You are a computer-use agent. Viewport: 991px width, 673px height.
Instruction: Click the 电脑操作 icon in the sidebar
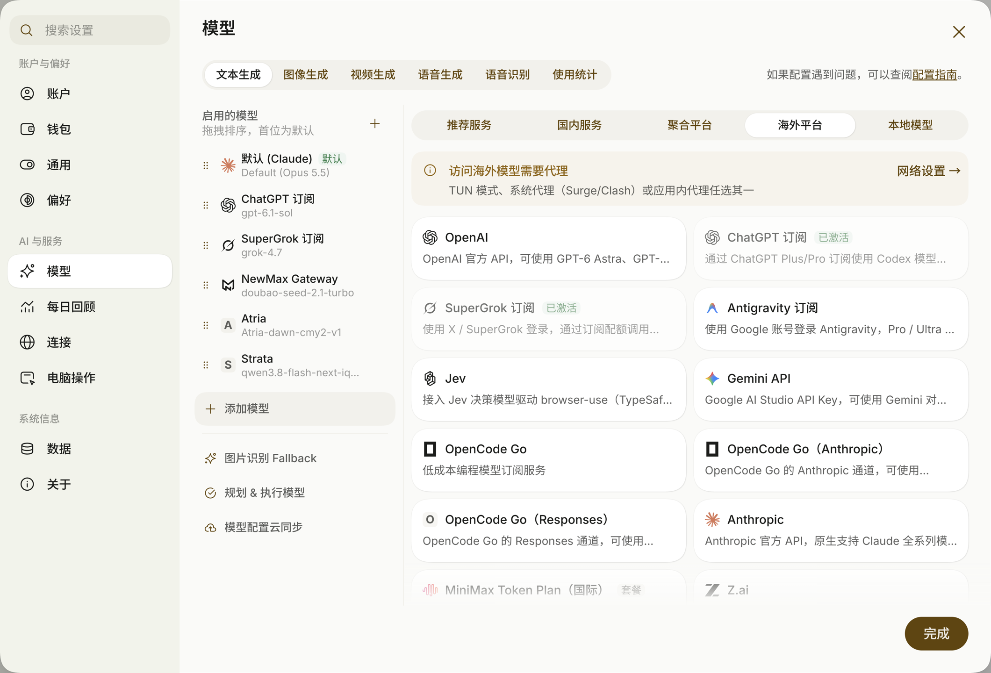pyautogui.click(x=27, y=378)
